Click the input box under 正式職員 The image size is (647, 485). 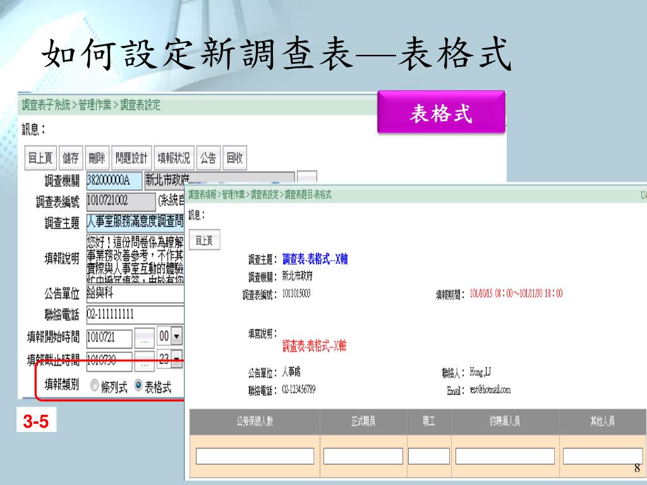[x=363, y=457]
